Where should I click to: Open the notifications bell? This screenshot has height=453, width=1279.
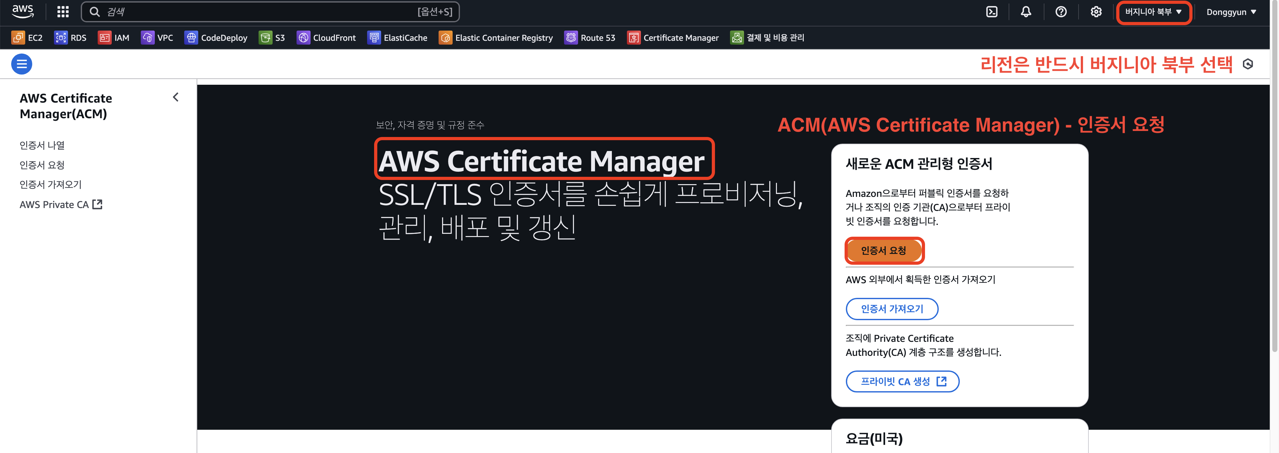[x=1026, y=11]
